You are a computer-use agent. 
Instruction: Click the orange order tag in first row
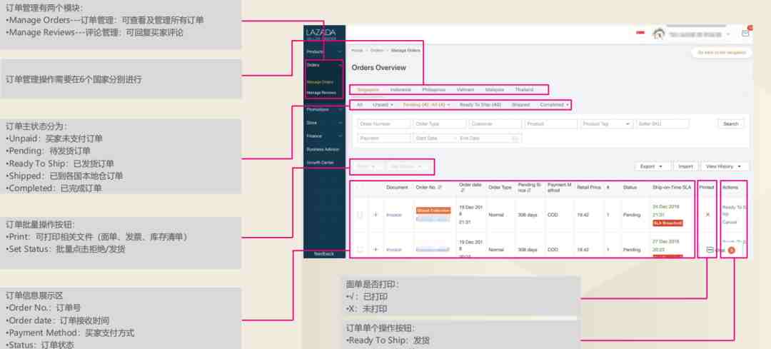coord(433,211)
